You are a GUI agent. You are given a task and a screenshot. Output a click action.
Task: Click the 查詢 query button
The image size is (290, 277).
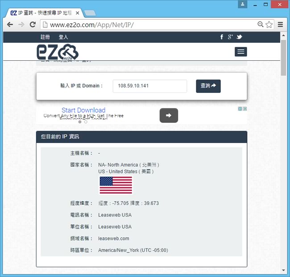click(x=208, y=86)
